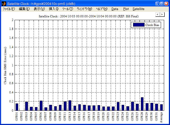Click the Clock Bias legend color swatch
The width and height of the screenshot is (170, 125).
(x=138, y=25)
